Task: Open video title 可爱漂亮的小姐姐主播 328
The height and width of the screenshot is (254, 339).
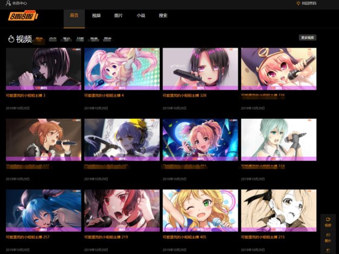Action: [184, 95]
